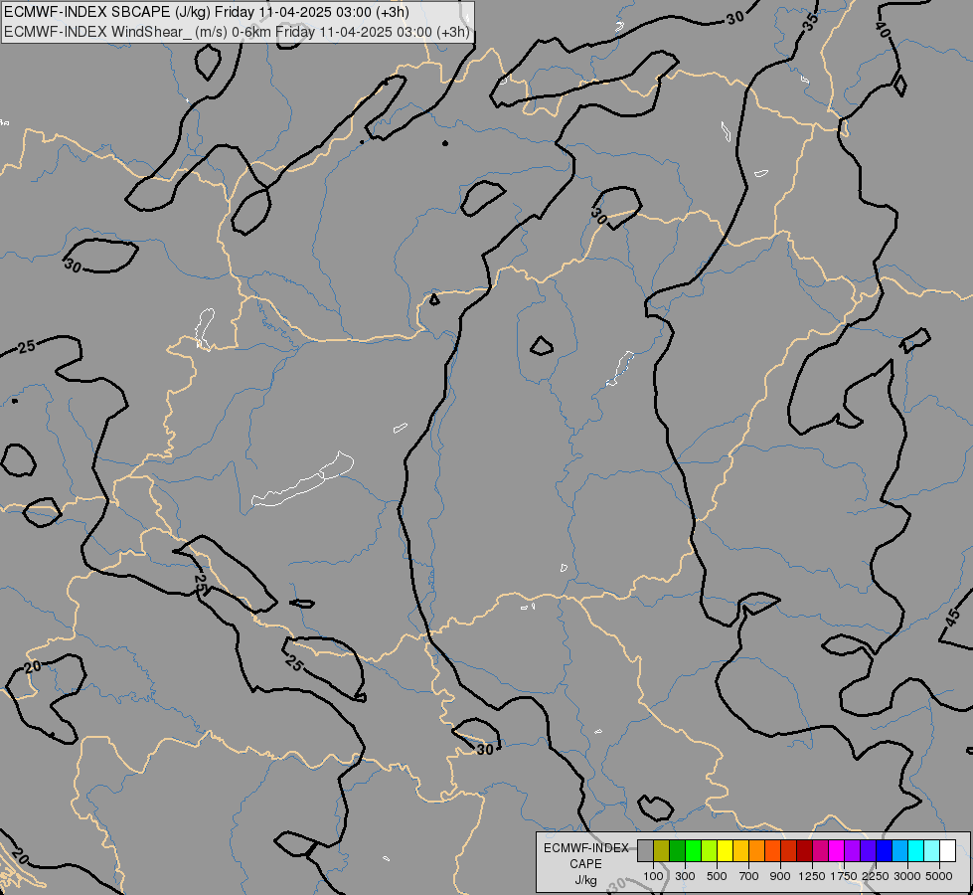Select the bright green CAPE legend swatch

coord(693,851)
